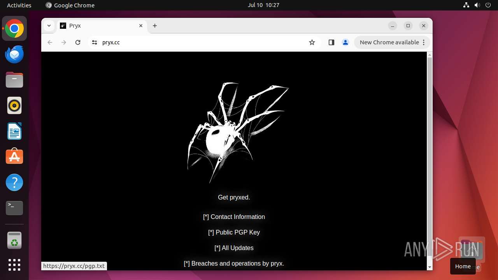This screenshot has height=280, width=498.
Task: Open volume indicator in top bar
Action: pyautogui.click(x=477, y=5)
